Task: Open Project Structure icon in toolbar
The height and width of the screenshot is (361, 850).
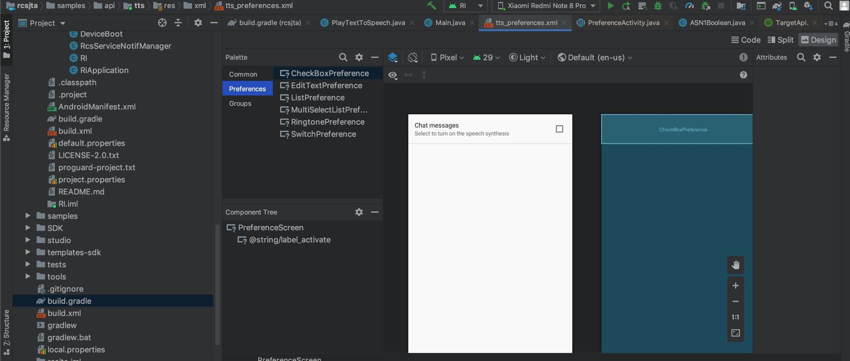Action: pyautogui.click(x=741, y=5)
